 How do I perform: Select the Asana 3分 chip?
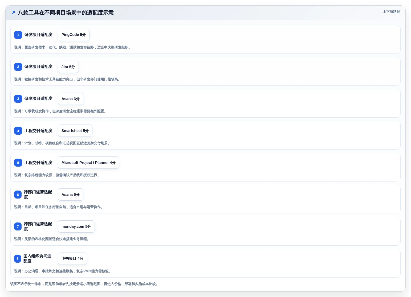click(71, 99)
